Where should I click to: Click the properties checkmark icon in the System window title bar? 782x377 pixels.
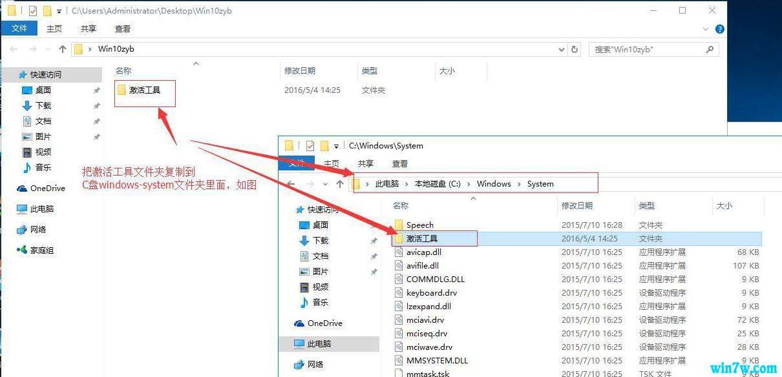(x=310, y=146)
